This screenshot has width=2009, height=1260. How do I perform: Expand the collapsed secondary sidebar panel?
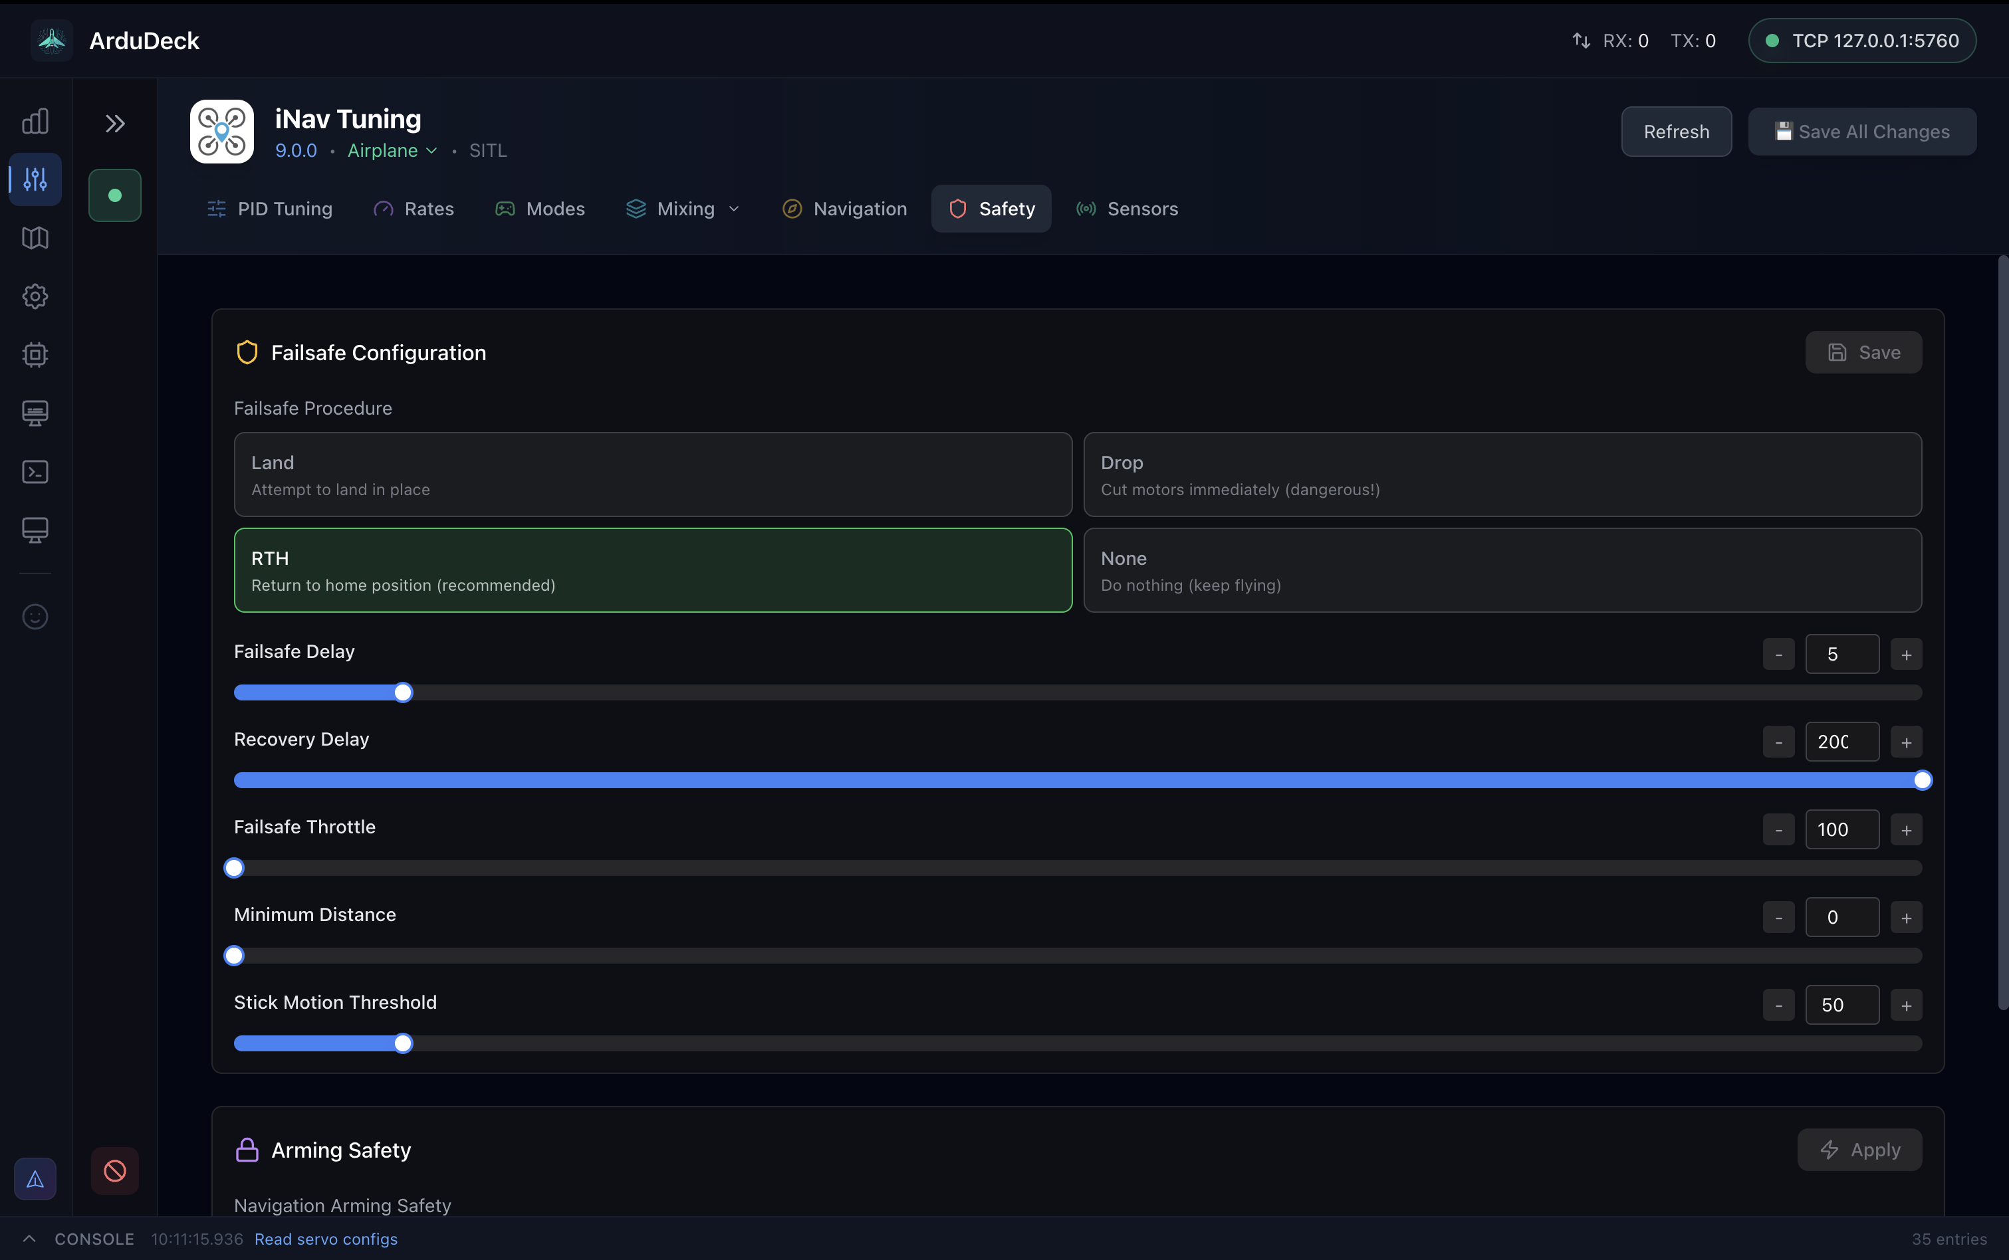pyautogui.click(x=115, y=124)
